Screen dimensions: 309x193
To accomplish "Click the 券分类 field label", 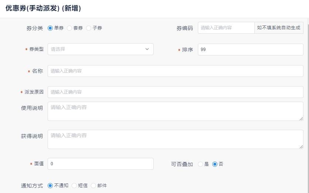I will pos(35,28).
